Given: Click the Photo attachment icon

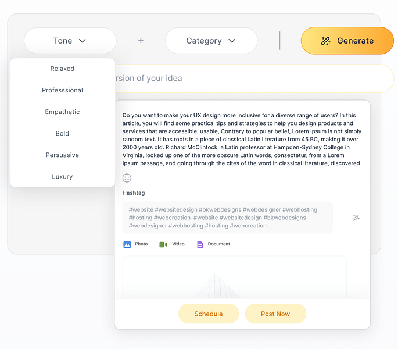Looking at the screenshot, I should click(127, 244).
